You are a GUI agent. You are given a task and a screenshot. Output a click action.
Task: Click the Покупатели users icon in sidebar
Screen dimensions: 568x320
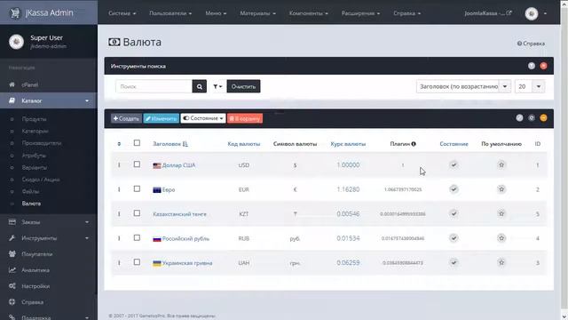(x=12, y=254)
